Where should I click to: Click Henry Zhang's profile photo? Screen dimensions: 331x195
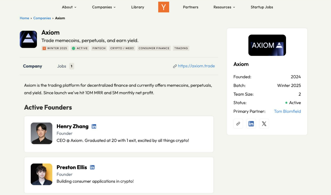(x=41, y=133)
